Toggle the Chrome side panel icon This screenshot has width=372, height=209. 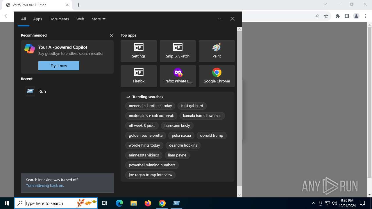(347, 16)
